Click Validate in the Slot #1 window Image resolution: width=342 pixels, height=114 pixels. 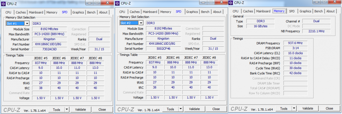pos(80,109)
